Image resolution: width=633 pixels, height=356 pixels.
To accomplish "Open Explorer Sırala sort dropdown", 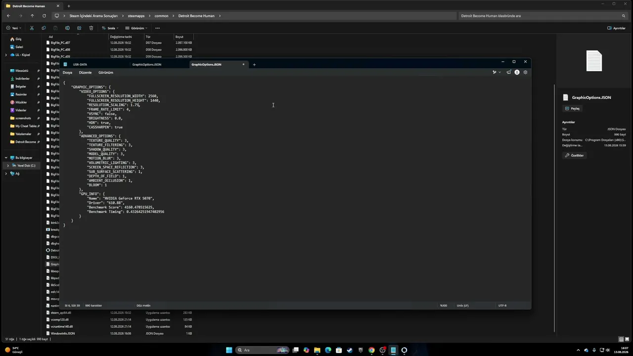I will pyautogui.click(x=110, y=28).
